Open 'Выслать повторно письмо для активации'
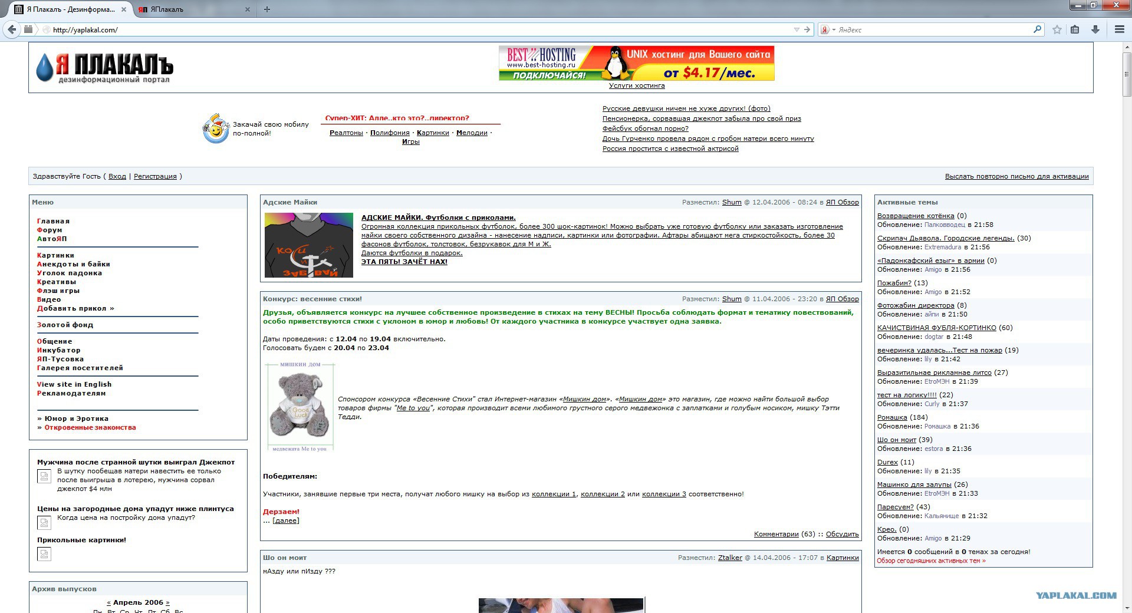1132x613 pixels. pos(1017,176)
